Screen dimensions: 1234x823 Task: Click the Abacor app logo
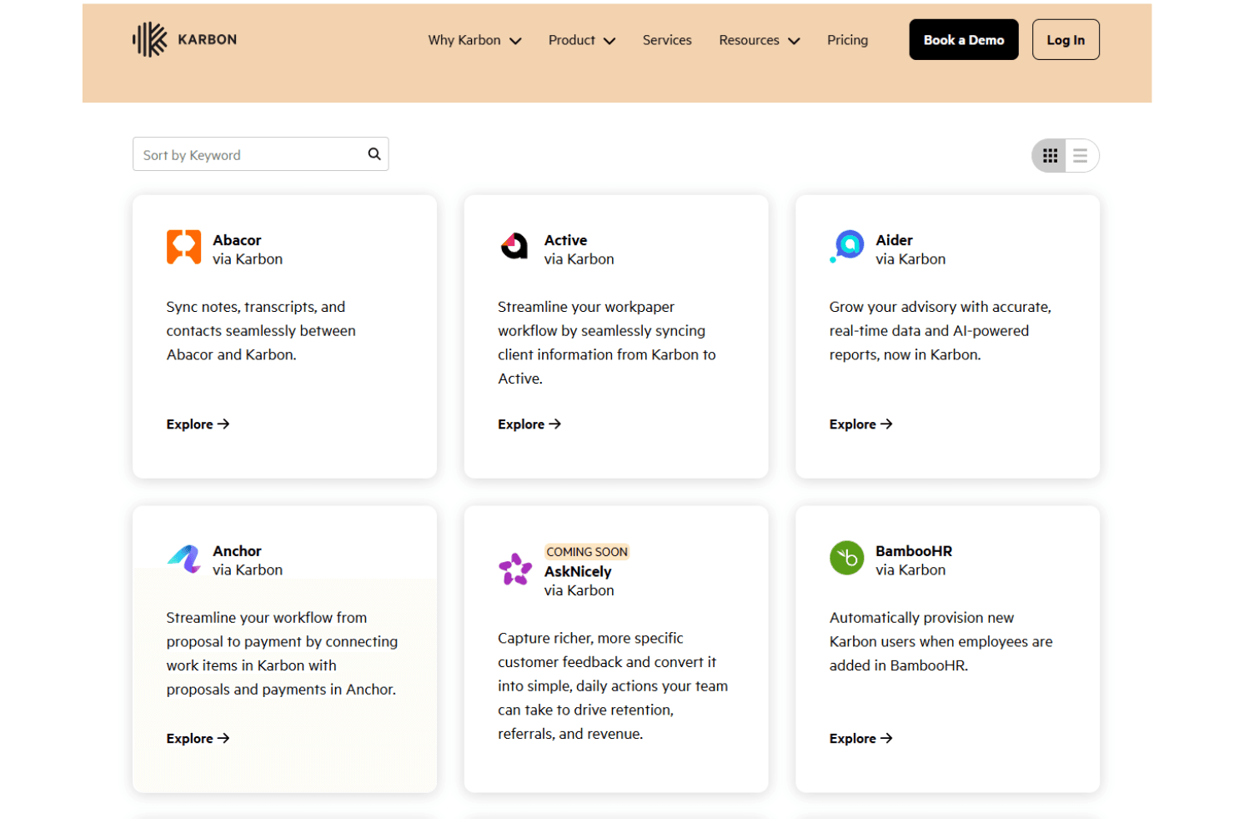point(183,248)
